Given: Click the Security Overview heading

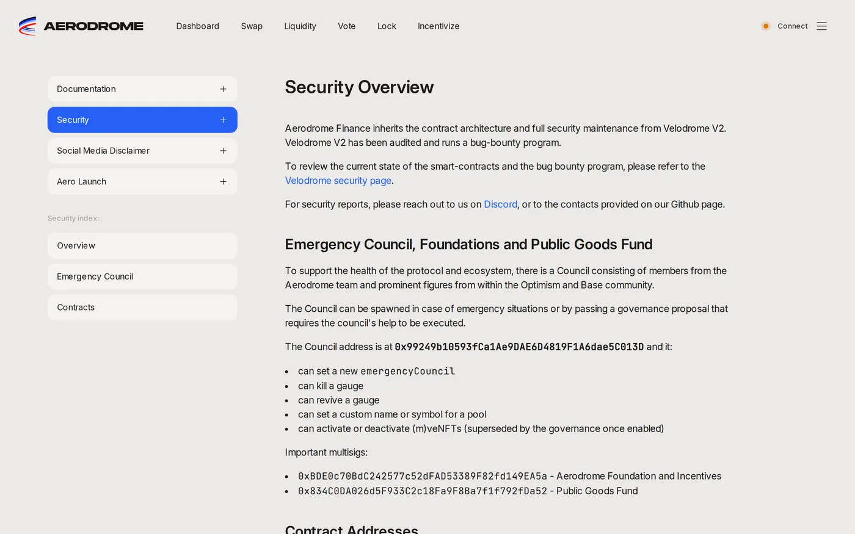Looking at the screenshot, I should point(359,87).
